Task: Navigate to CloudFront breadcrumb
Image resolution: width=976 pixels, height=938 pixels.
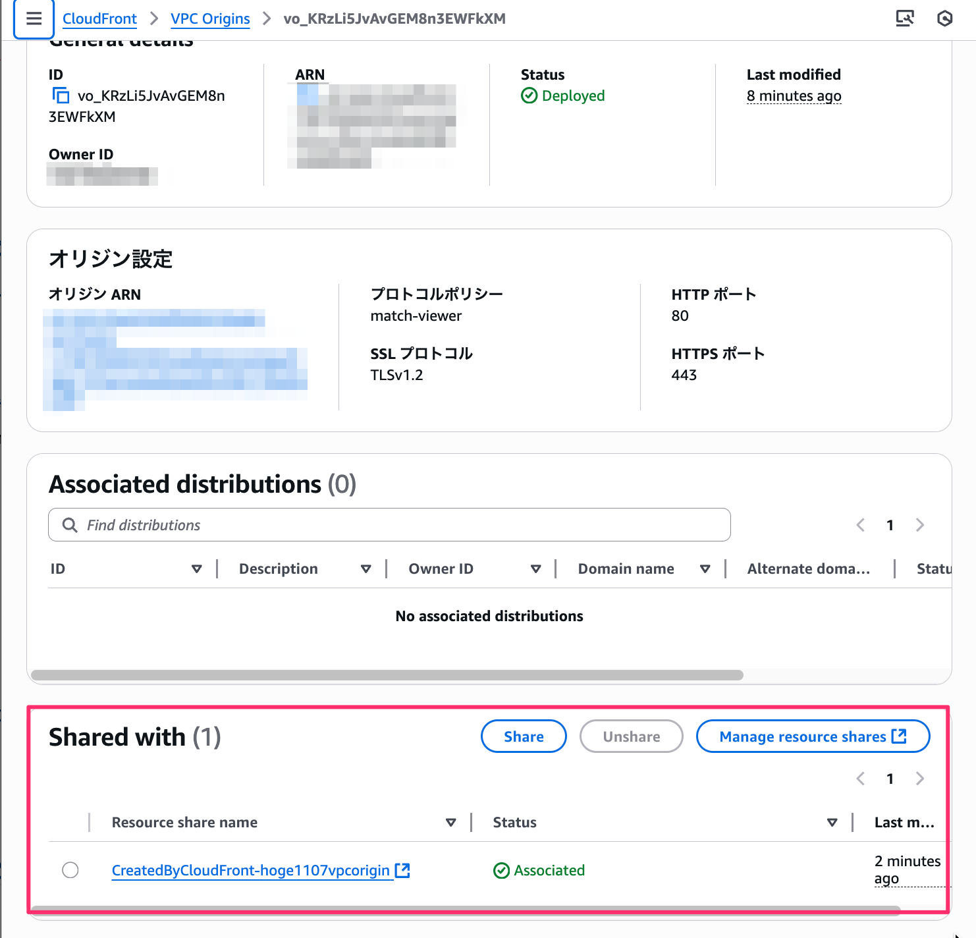Action: tap(99, 19)
